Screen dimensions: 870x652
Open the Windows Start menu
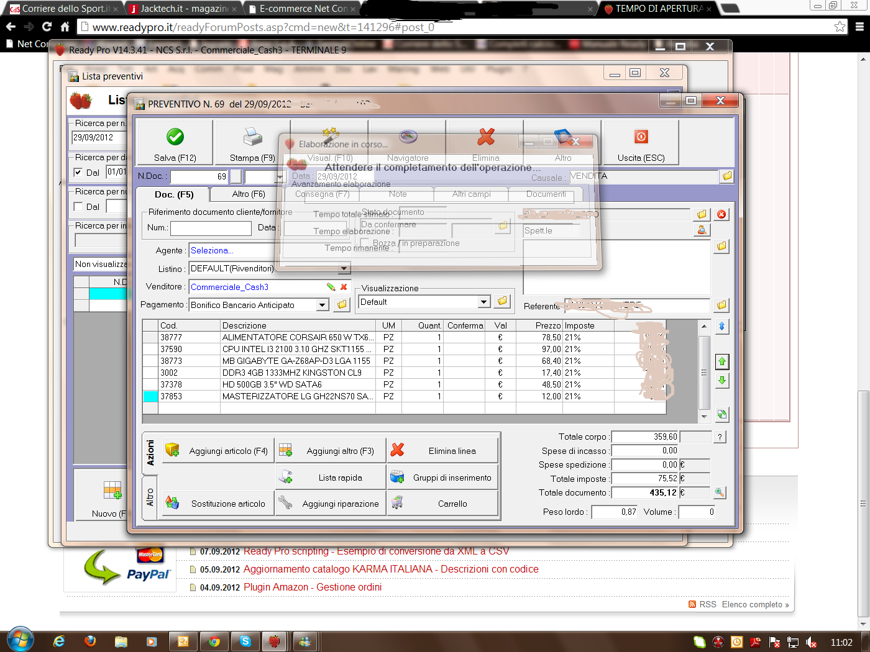[x=21, y=640]
